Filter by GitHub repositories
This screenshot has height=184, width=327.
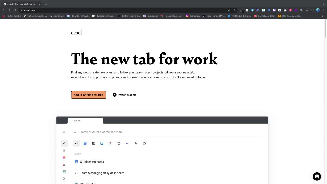point(119,143)
